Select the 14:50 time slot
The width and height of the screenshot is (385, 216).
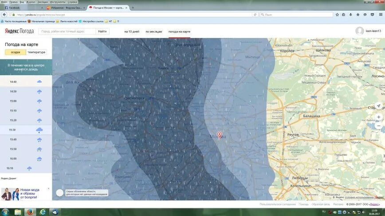coord(26,91)
